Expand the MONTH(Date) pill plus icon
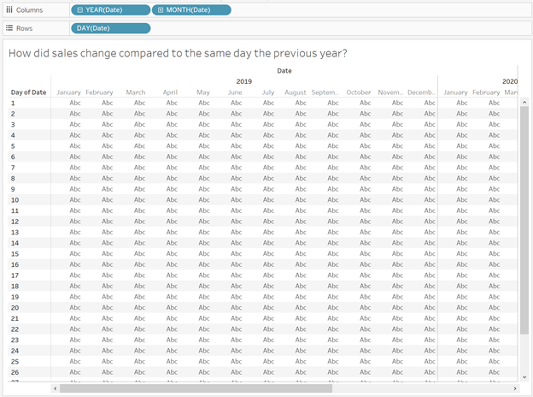Viewport: 533px width, 397px height. click(x=161, y=10)
